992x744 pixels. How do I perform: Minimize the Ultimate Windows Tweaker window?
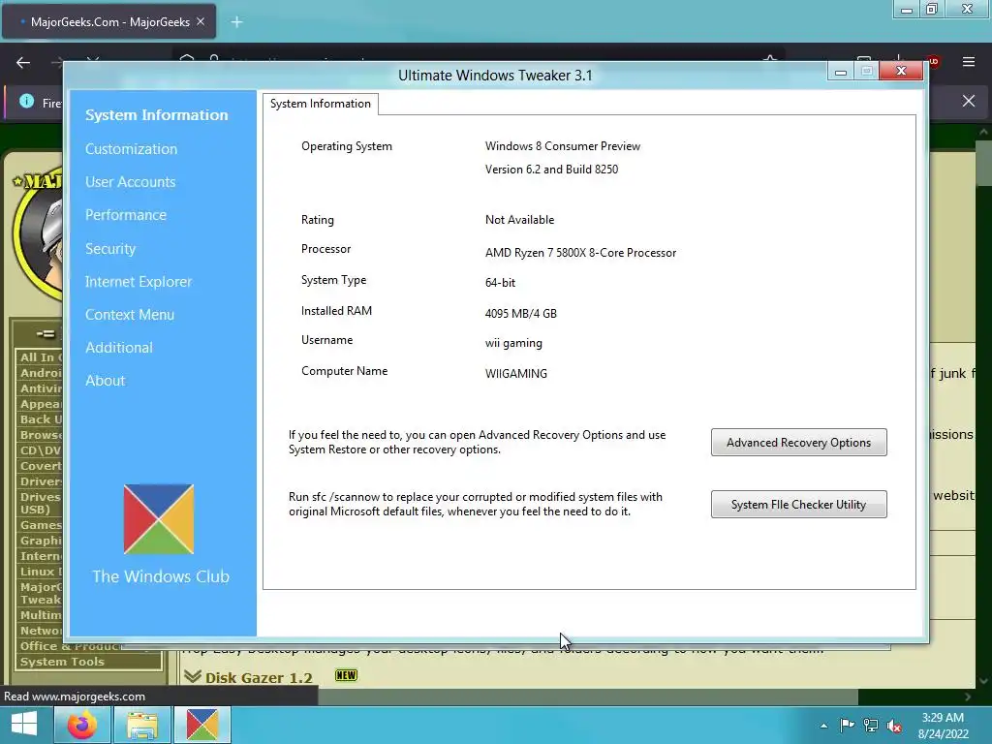tap(841, 72)
